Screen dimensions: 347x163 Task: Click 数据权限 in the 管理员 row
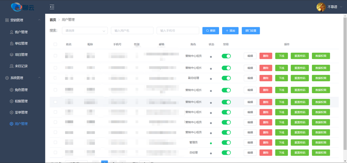[x=321, y=143]
